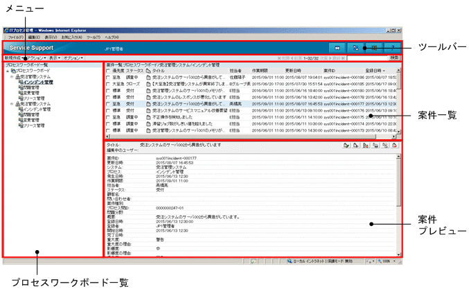Click the Service Support logo banner
This screenshot has height=291, width=469.
click(x=31, y=48)
